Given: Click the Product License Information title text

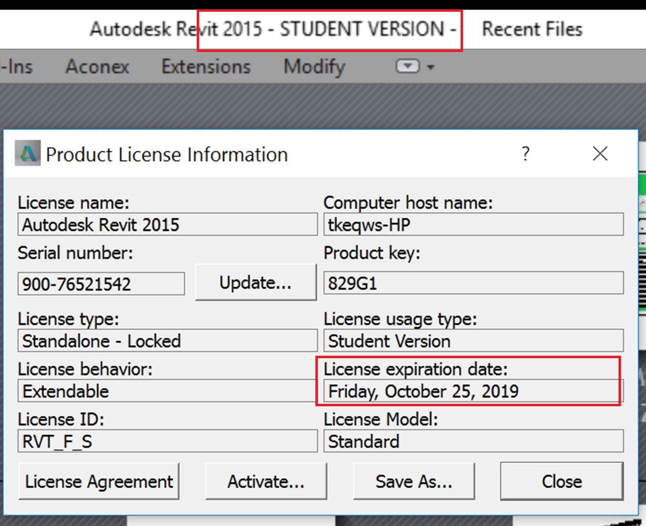Looking at the screenshot, I should (x=167, y=155).
